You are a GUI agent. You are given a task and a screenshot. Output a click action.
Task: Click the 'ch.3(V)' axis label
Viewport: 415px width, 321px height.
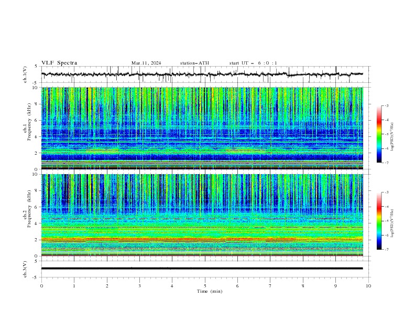pyautogui.click(x=25, y=269)
